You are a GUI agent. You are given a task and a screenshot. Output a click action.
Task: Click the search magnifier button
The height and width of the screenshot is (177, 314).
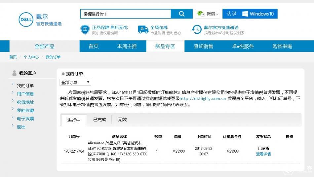(182, 14)
